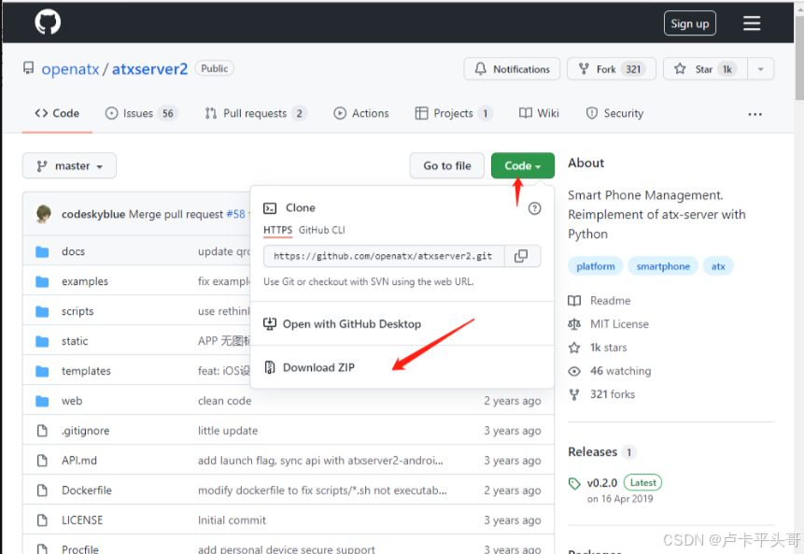This screenshot has width=804, height=554.
Task: Click the atx topic tag
Action: tap(718, 266)
